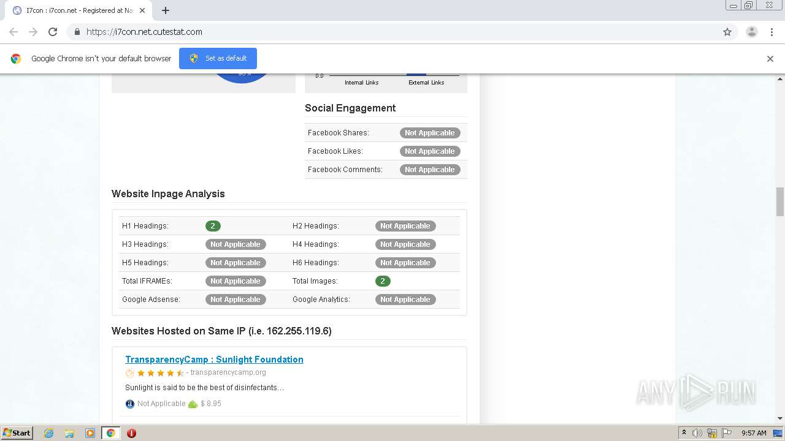Open the media player taskbar icon

coord(90,433)
